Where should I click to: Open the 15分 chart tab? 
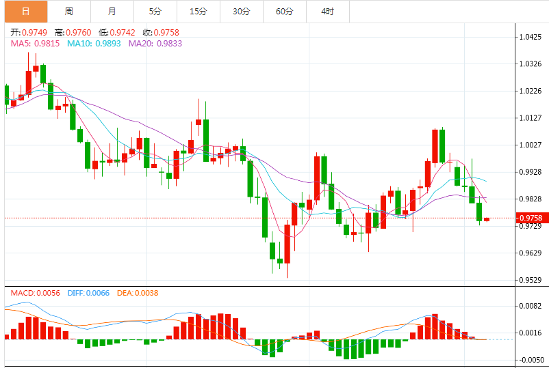198,12
